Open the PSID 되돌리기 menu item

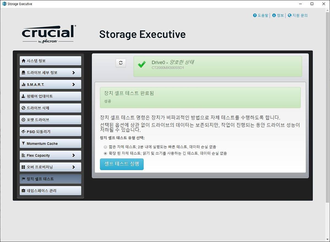[x=51, y=132]
